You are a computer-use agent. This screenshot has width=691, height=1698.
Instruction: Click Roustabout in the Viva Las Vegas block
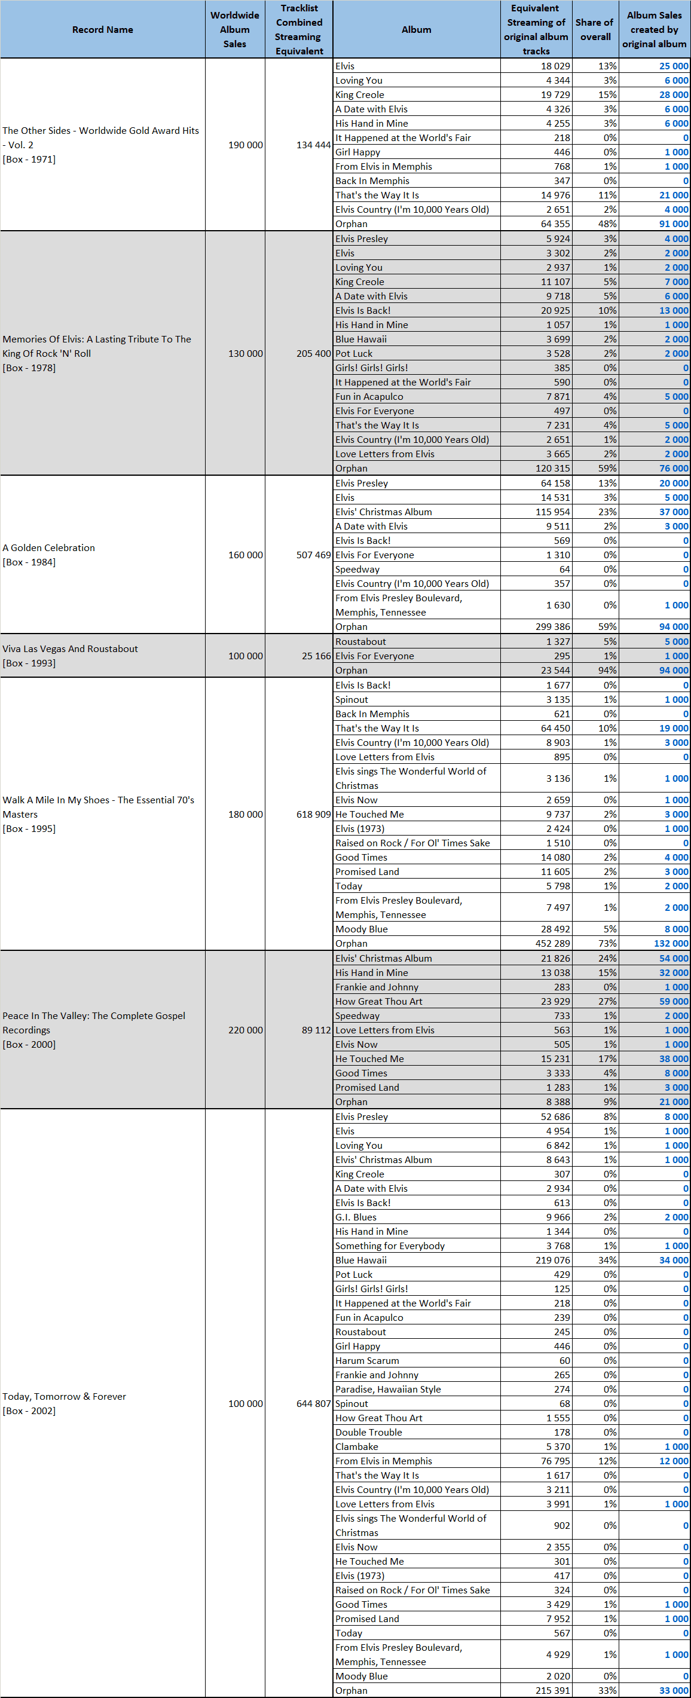[x=416, y=641]
